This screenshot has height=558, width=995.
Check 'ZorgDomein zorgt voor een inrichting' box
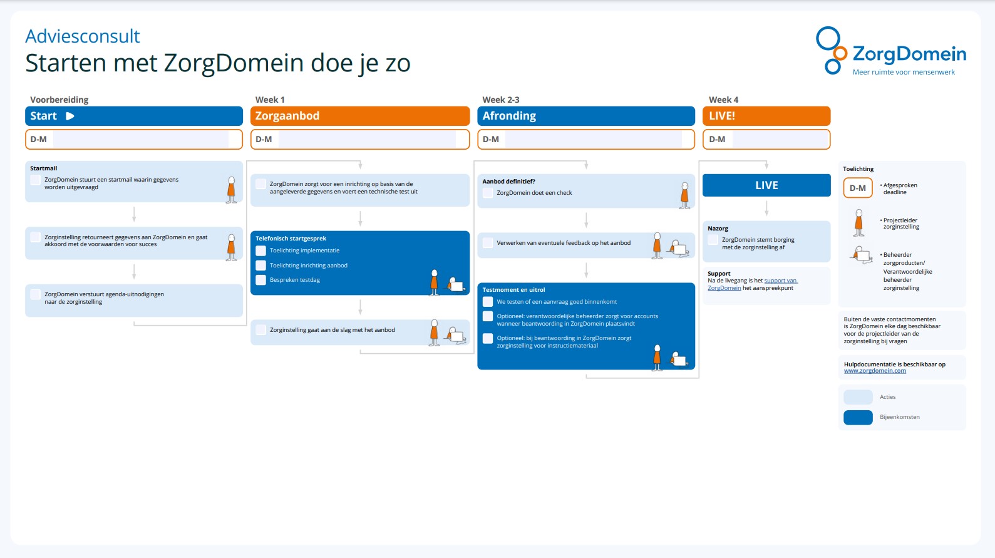pyautogui.click(x=261, y=184)
